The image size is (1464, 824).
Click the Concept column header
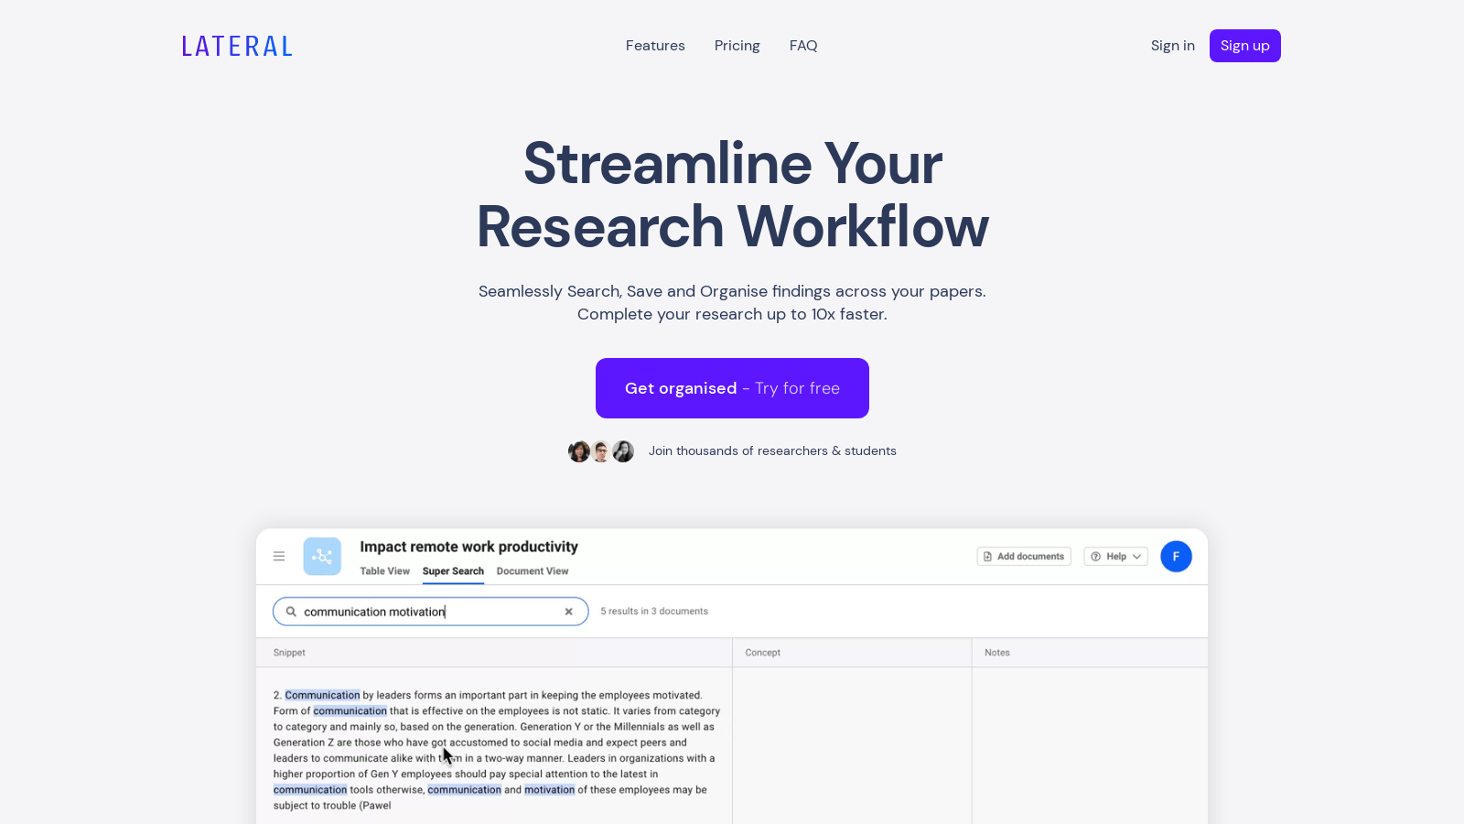click(x=762, y=653)
